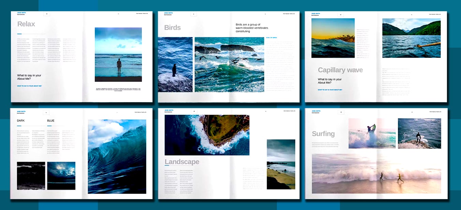Open the standing-figure beach photo on the Relax page
The width and height of the screenshot is (461, 210).
click(118, 54)
